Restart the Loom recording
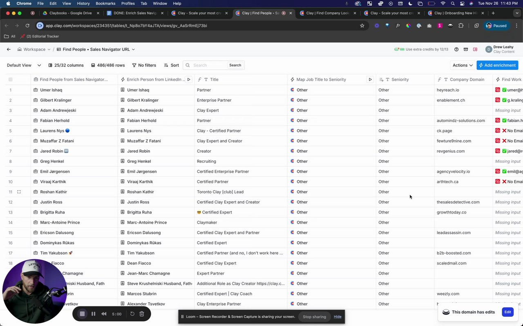The height and width of the screenshot is (326, 523). click(132, 314)
